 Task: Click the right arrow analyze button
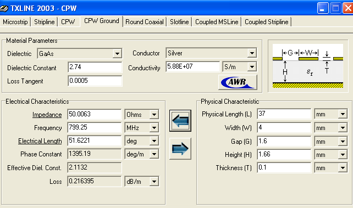coord(180,149)
